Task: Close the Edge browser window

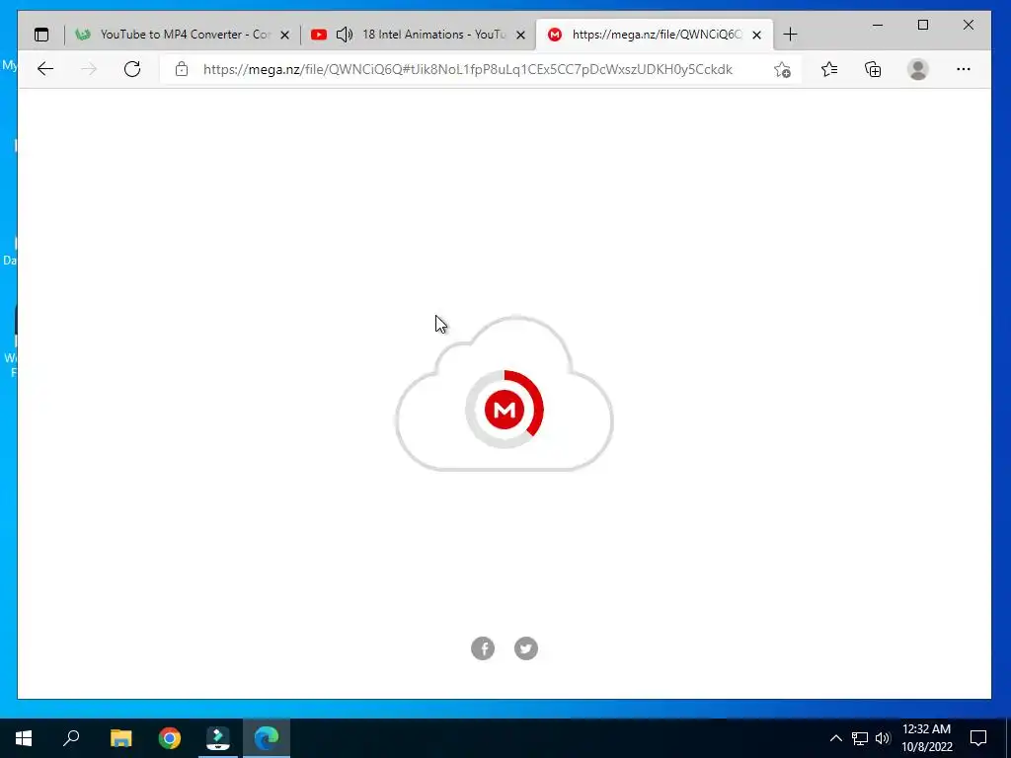Action: pos(968,25)
